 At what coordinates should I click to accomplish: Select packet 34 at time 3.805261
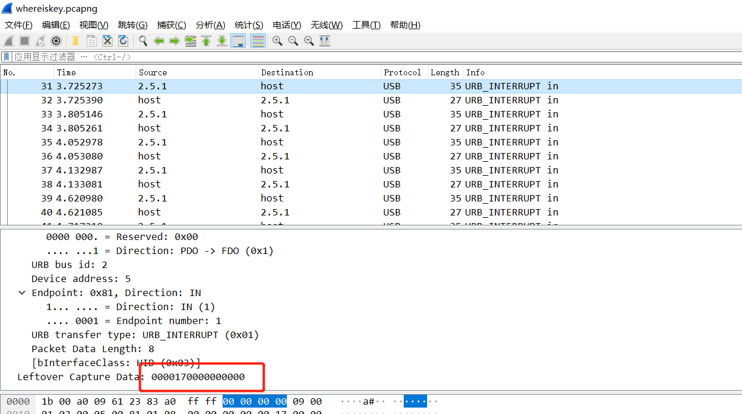tap(371, 128)
